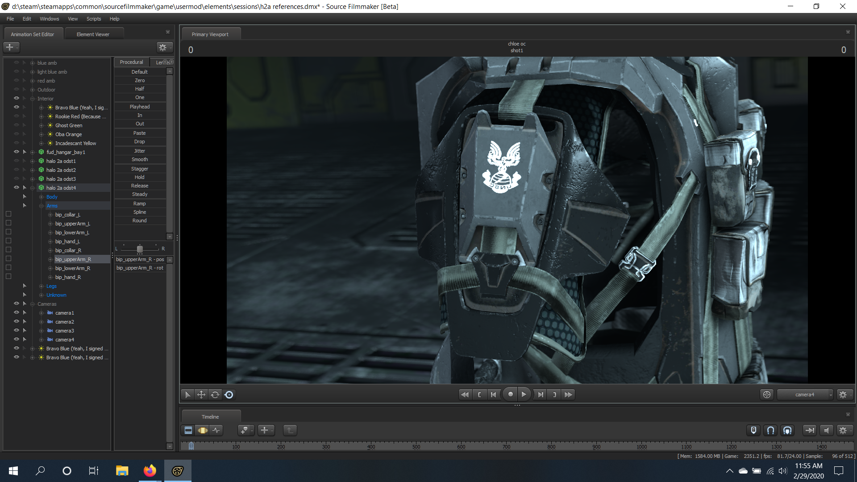Screen dimensions: 857x482
Task: Jump to the last frame
Action: click(541, 395)
